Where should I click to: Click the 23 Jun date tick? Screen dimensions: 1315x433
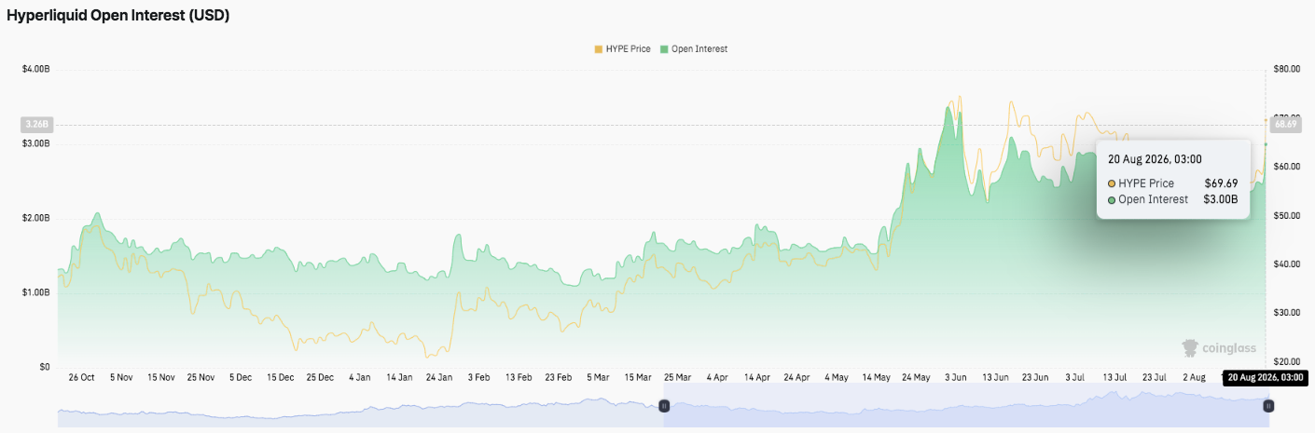[x=1035, y=377]
